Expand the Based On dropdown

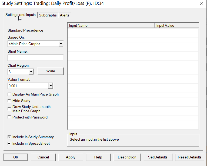pos(61,44)
